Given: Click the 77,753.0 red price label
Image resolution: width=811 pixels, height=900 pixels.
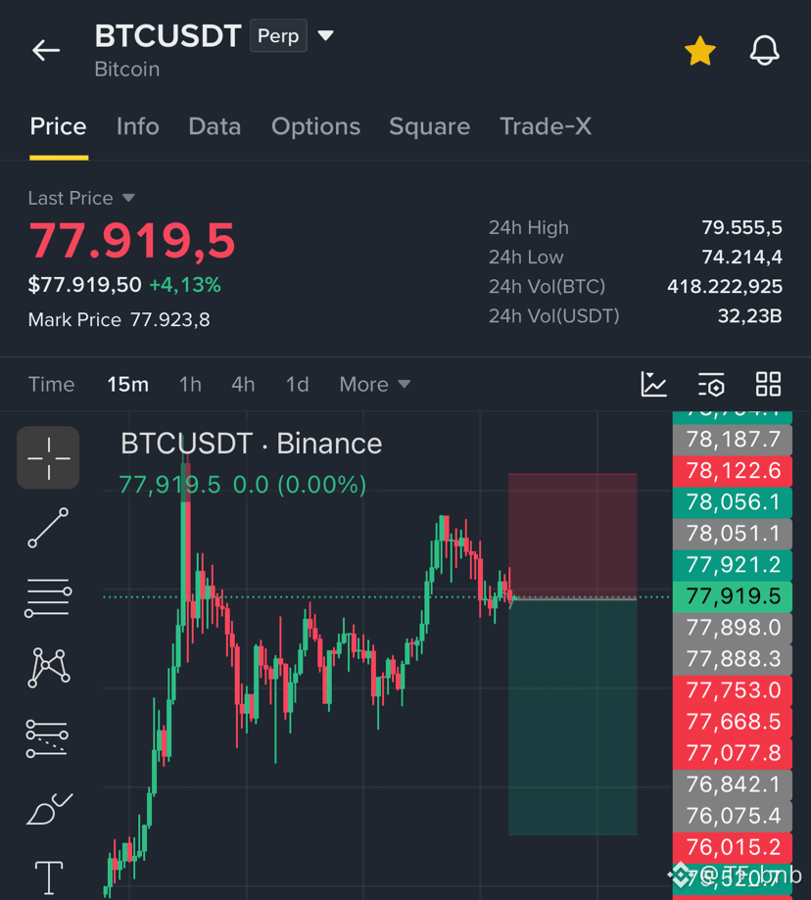Looking at the screenshot, I should tap(733, 690).
